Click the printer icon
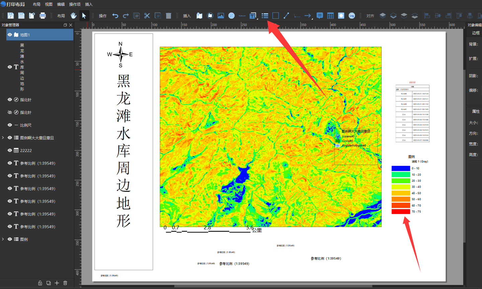 43,16
